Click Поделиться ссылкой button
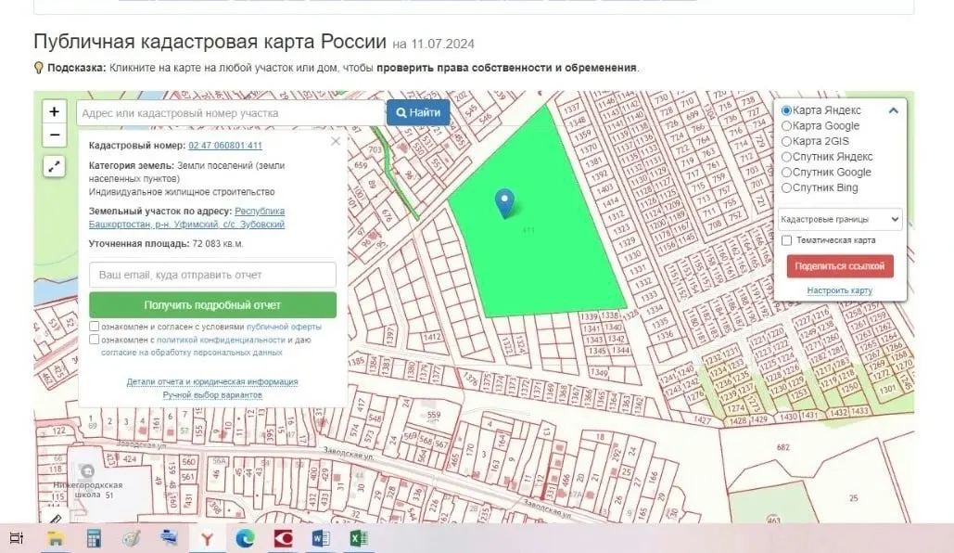The image size is (954, 553). [x=840, y=266]
